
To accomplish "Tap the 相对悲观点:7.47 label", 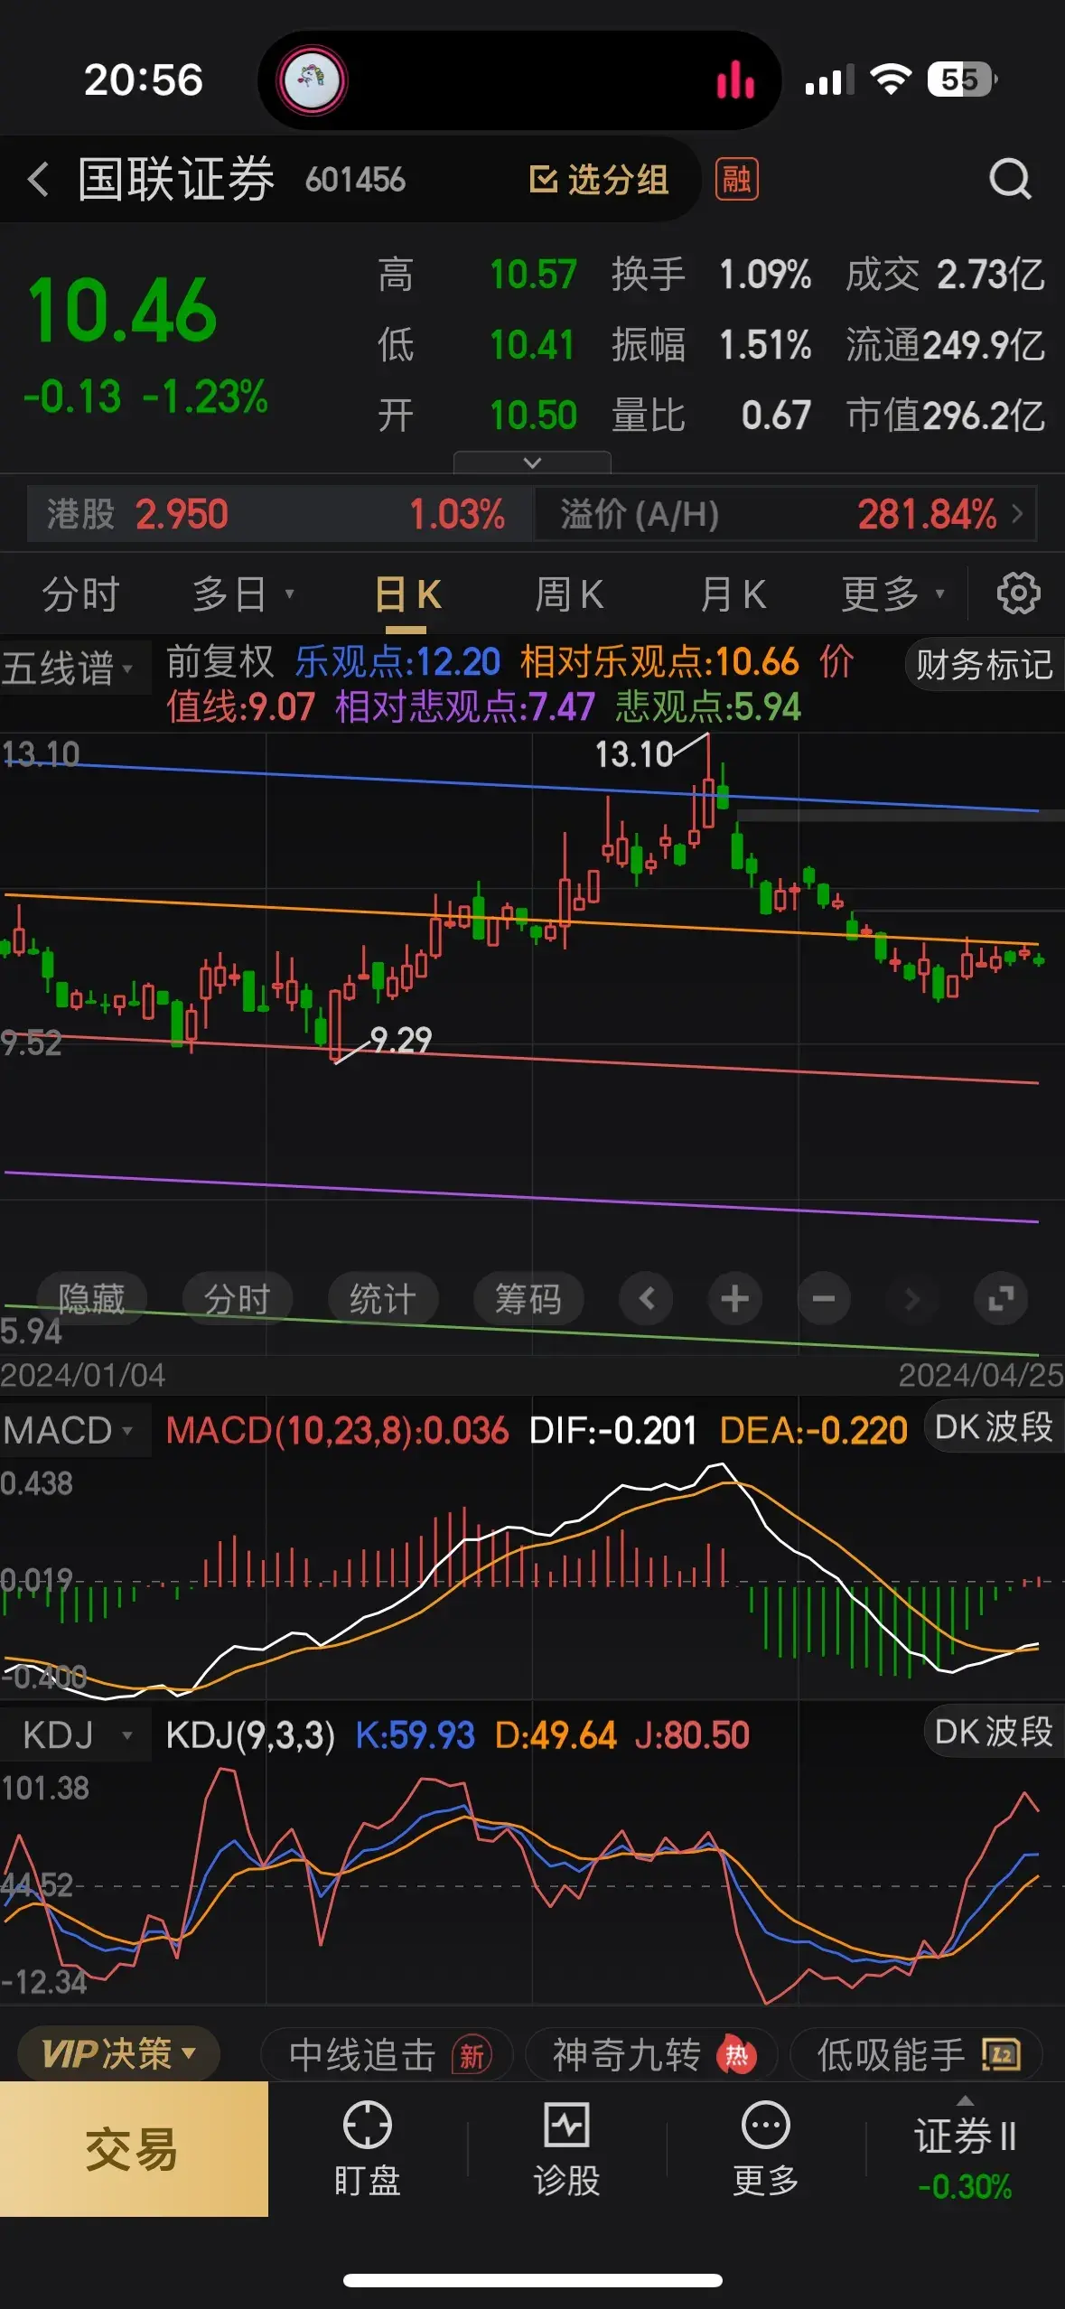I will [x=465, y=706].
